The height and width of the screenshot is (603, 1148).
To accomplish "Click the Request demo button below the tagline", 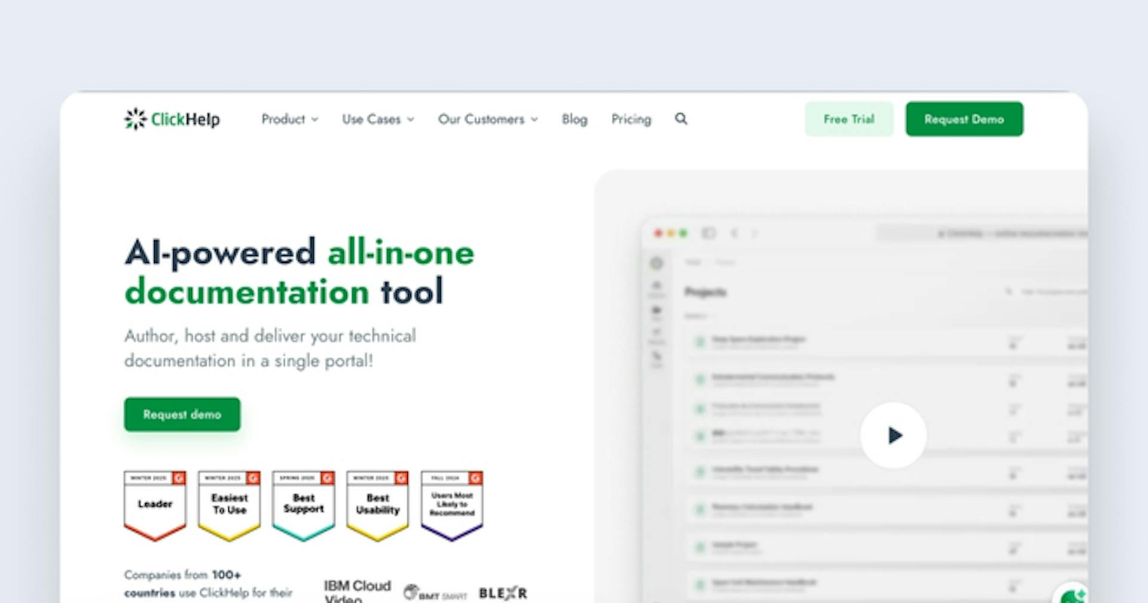I will point(182,414).
